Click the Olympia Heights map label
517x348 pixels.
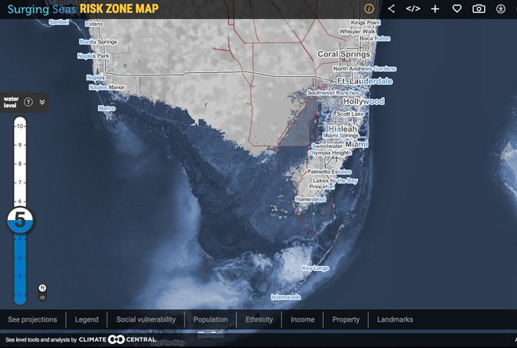coord(330,153)
